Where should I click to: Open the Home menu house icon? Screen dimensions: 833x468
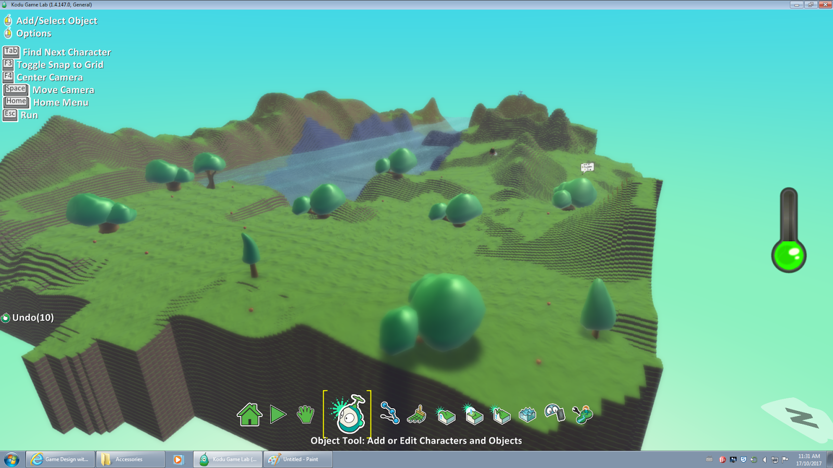(x=249, y=414)
